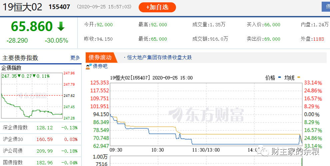Click the 最低 value 65.000
Screen dimensions: 330x166
[x=159, y=39]
